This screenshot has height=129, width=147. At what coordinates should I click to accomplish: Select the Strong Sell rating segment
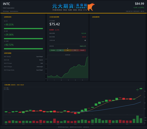pos(82,50)
